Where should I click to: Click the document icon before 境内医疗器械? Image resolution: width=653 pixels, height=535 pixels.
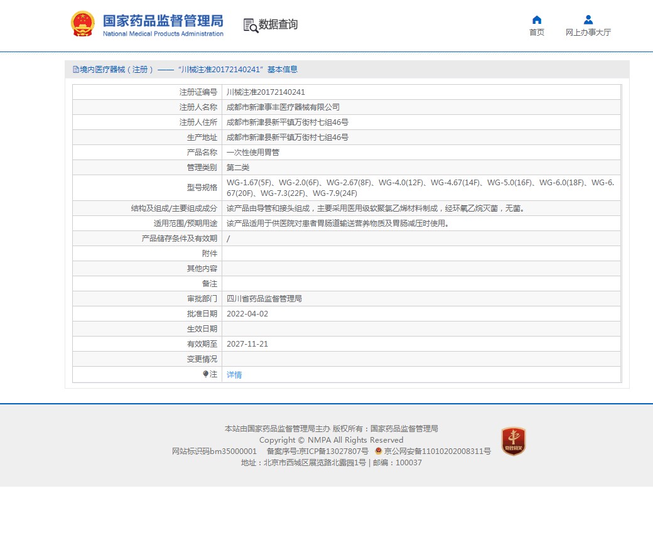click(76, 70)
